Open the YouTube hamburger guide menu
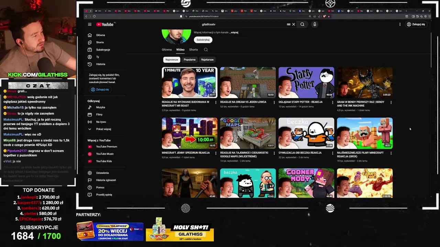 pos(89,24)
